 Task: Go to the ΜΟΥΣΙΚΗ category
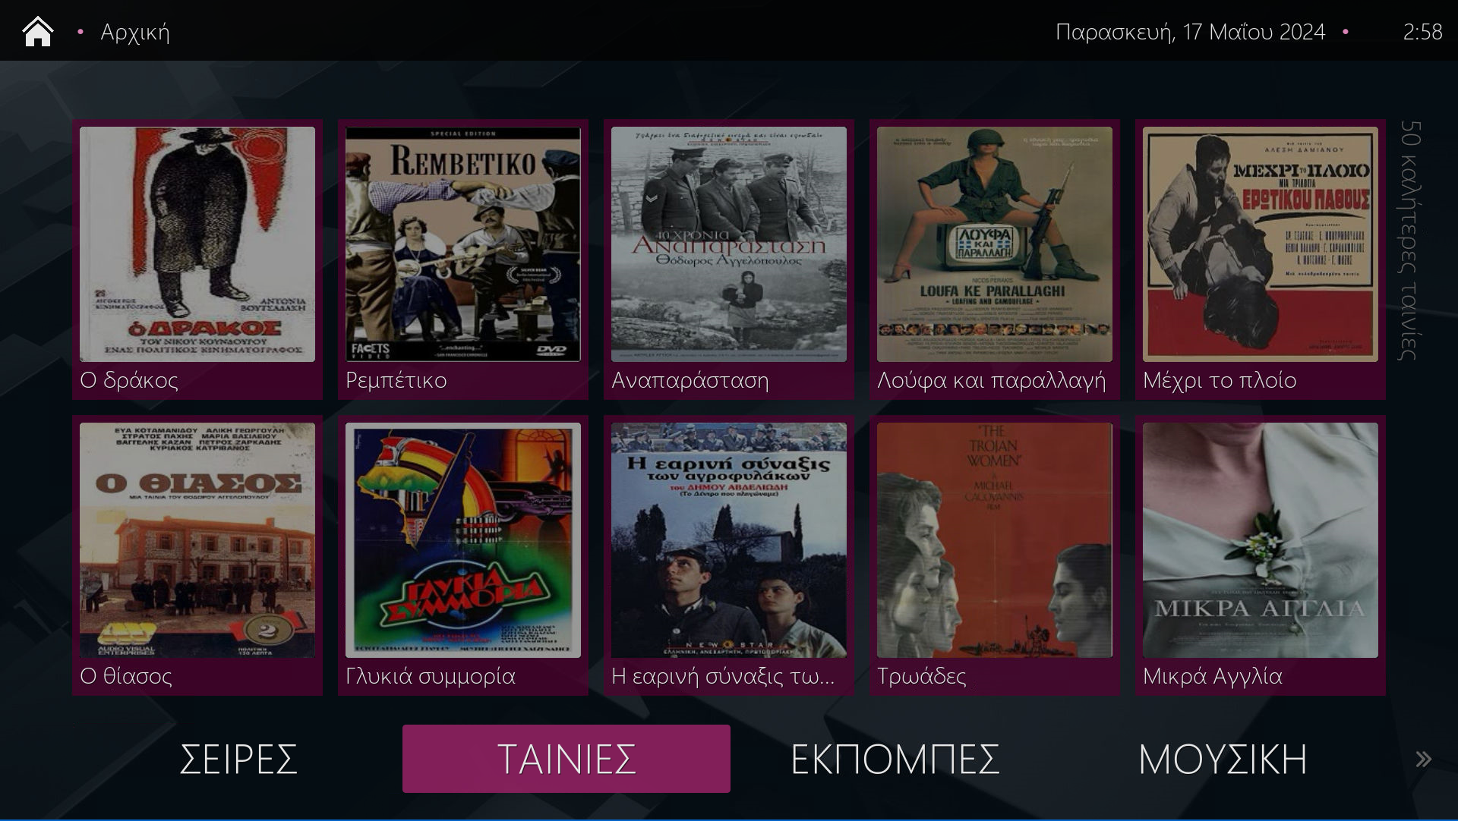pyautogui.click(x=1223, y=759)
